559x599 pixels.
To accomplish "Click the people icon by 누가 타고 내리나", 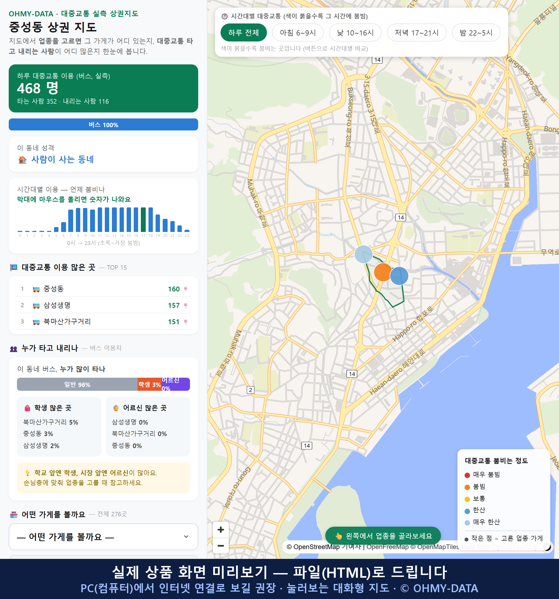I will coord(14,348).
